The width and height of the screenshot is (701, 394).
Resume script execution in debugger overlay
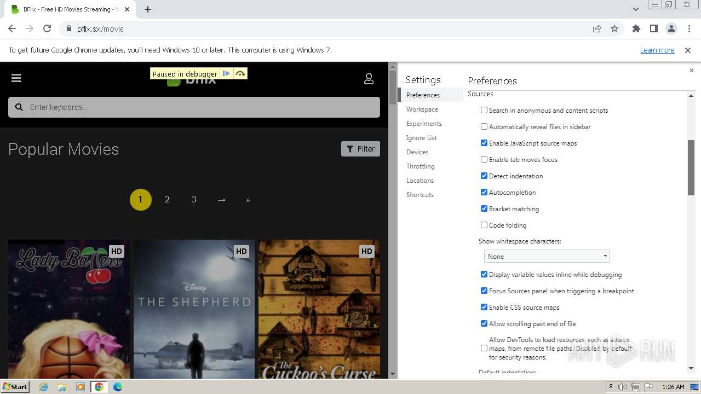tap(226, 74)
